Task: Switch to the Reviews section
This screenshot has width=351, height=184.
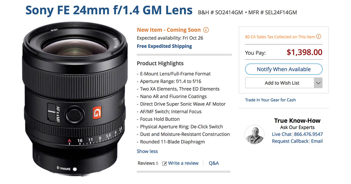Action: tap(145, 163)
